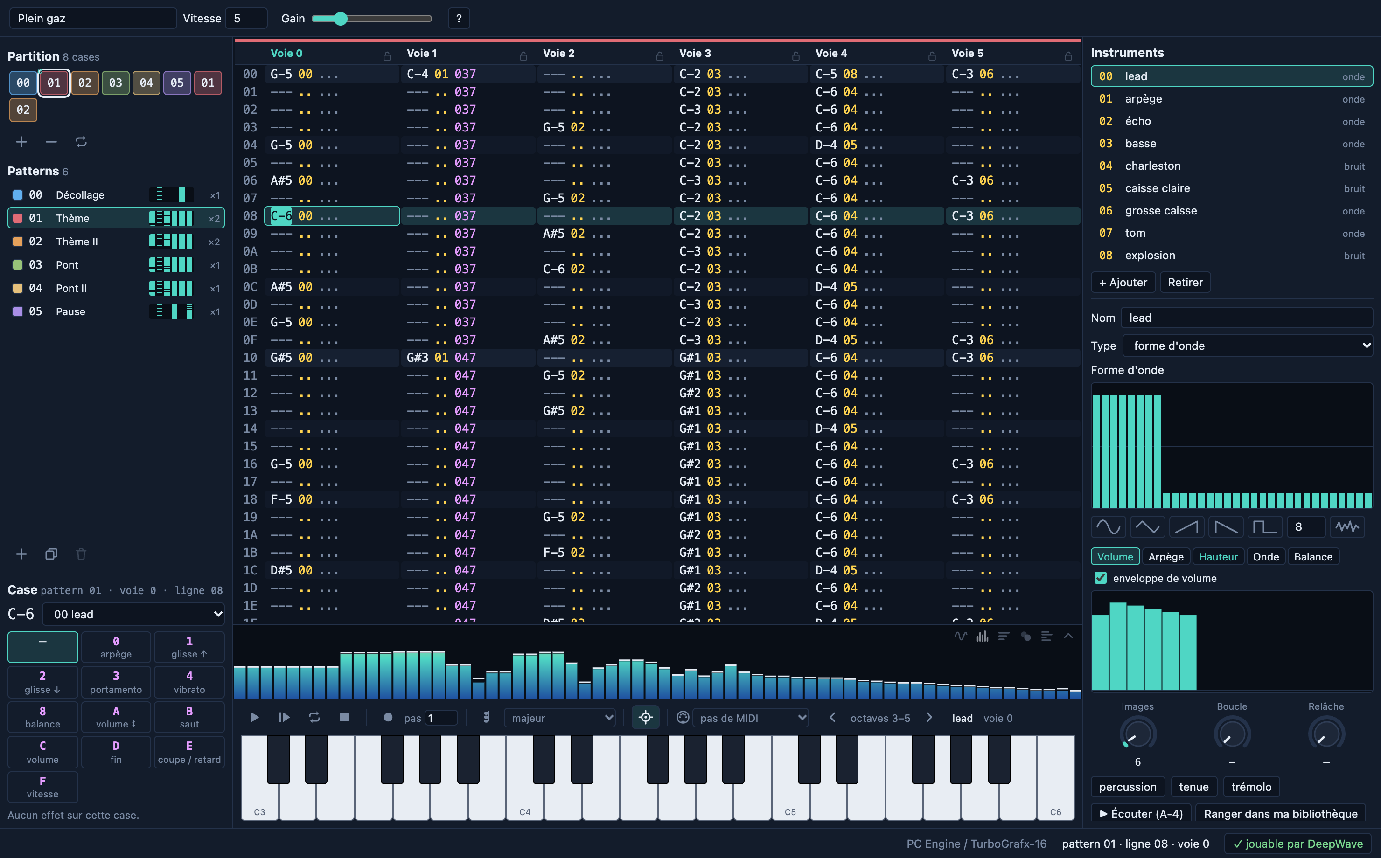Start playback with the play icon
This screenshot has height=858, width=1381.
tap(255, 717)
